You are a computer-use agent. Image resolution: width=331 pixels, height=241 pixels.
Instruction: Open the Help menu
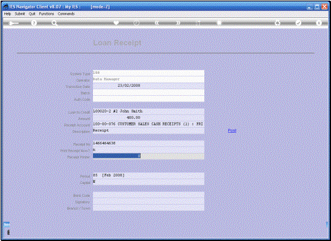[7, 13]
